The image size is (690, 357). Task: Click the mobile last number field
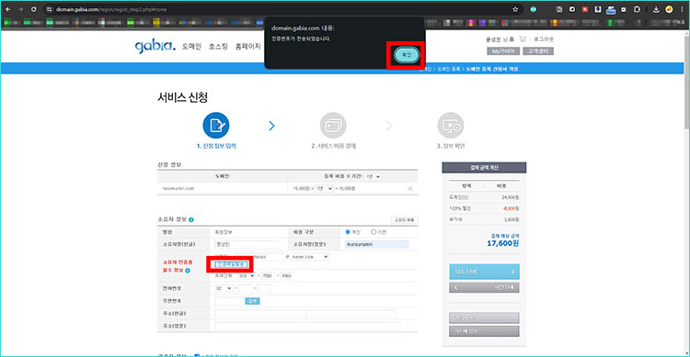click(x=287, y=275)
